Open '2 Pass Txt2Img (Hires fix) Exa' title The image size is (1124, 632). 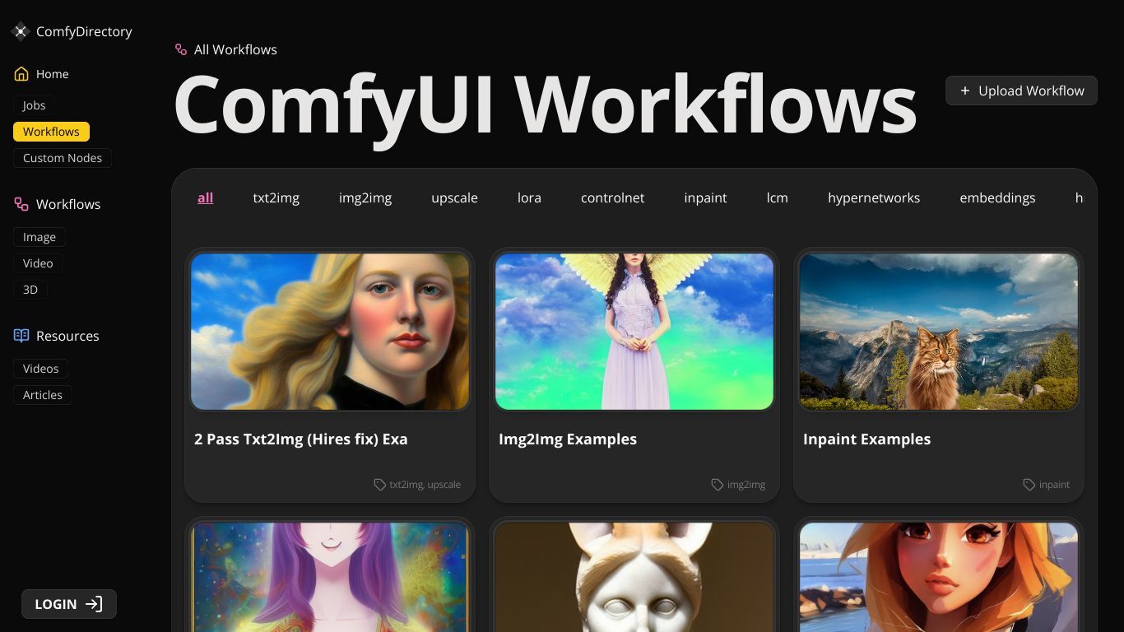301,439
